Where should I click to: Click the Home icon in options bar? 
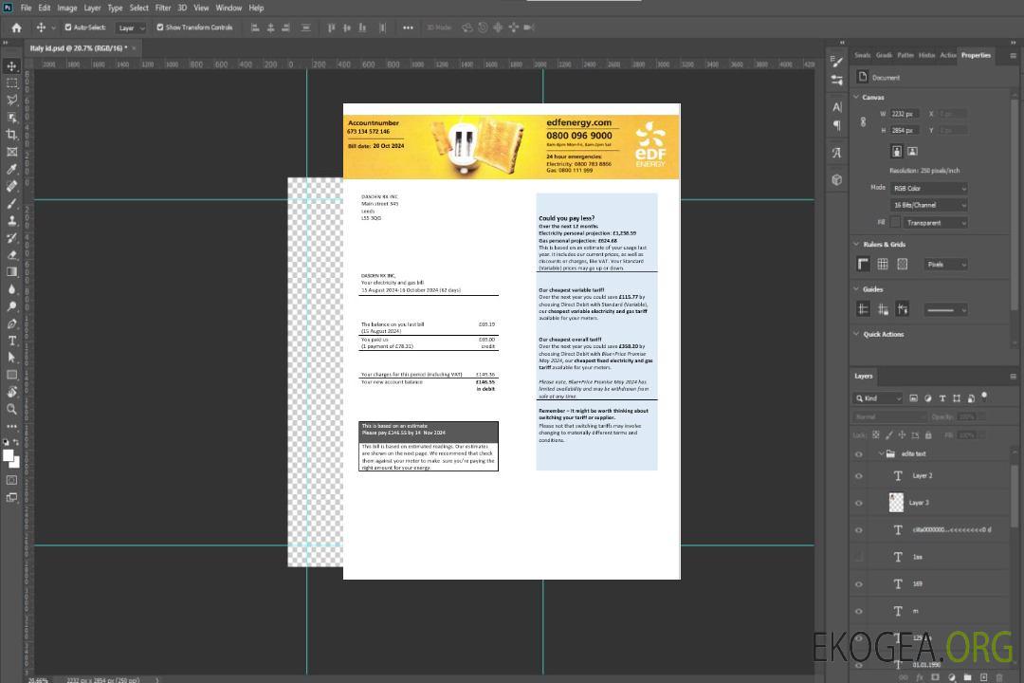tap(16, 28)
